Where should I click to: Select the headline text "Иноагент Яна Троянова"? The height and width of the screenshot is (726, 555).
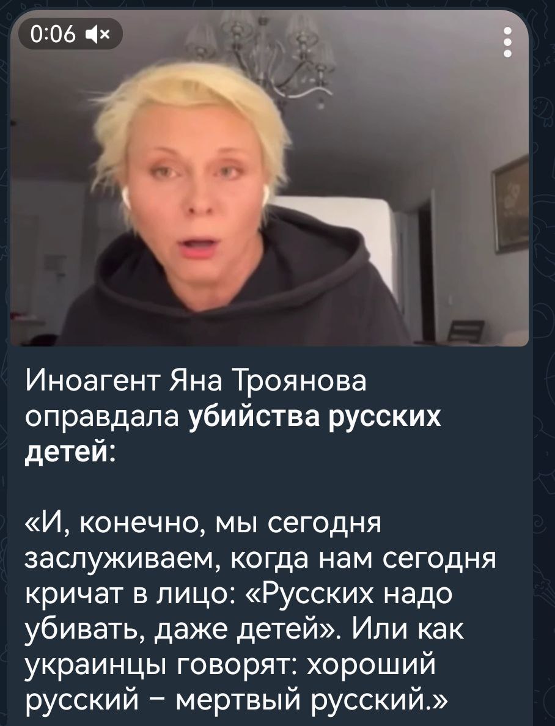click(195, 382)
